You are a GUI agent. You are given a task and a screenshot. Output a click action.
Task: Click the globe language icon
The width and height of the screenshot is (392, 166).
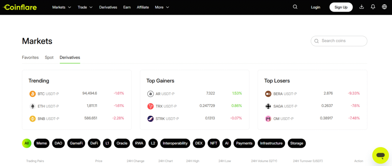point(384,7)
